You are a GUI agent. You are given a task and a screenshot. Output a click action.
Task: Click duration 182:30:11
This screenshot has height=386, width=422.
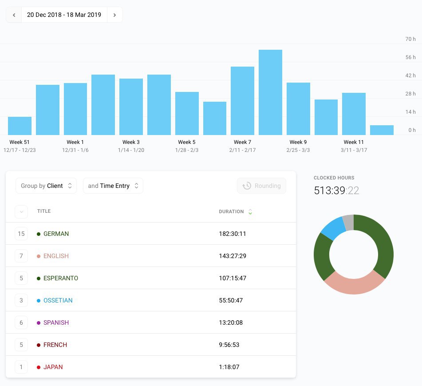[232, 234]
